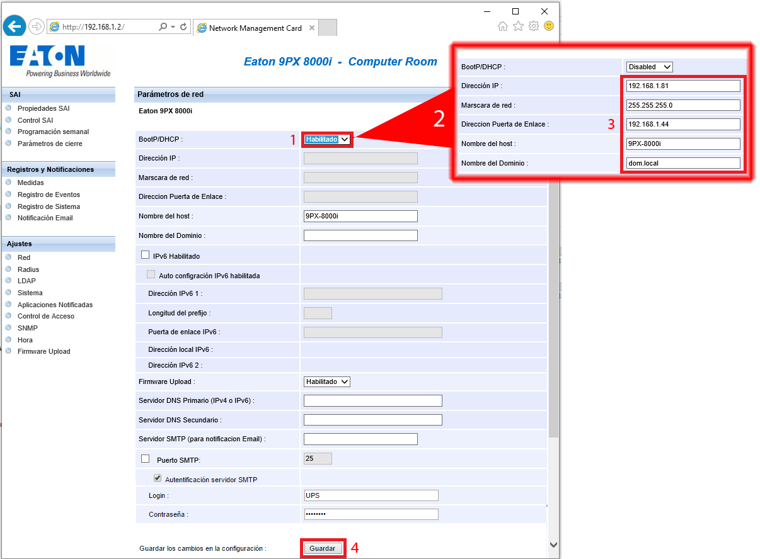The width and height of the screenshot is (760, 559).
Task: Open Notificación Email settings
Action: tap(45, 218)
